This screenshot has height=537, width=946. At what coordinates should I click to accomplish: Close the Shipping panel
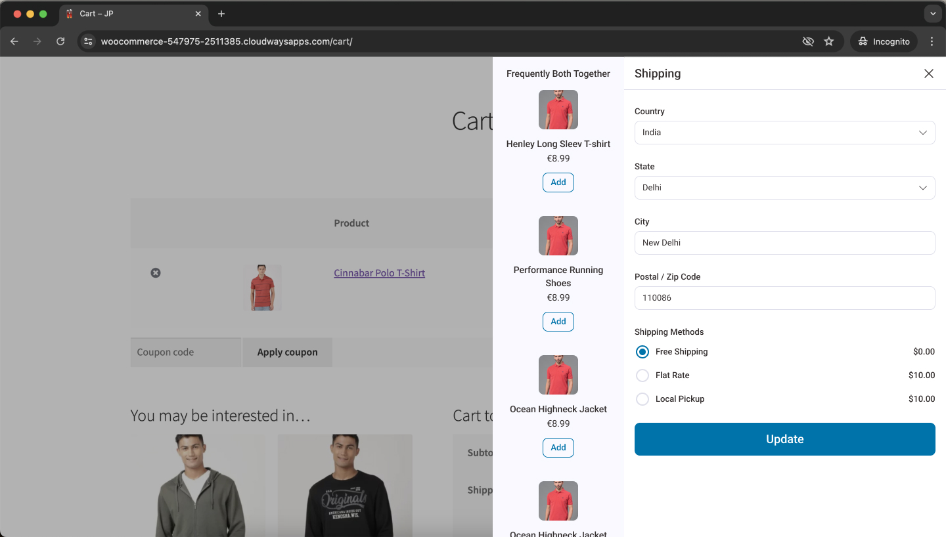(x=928, y=74)
